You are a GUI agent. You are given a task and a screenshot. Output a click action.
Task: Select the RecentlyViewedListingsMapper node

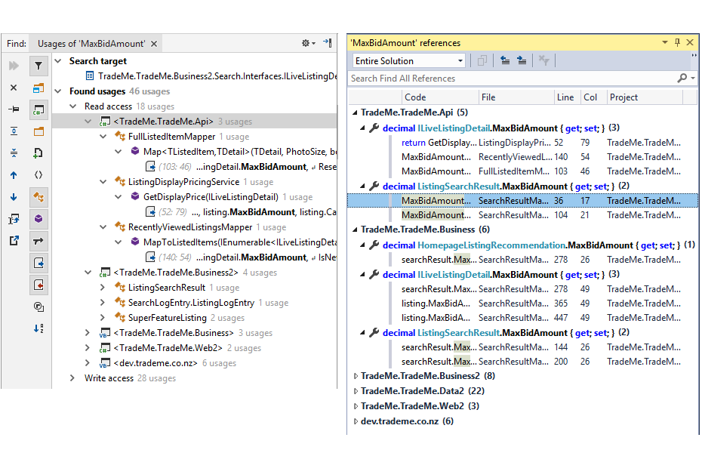coord(190,227)
